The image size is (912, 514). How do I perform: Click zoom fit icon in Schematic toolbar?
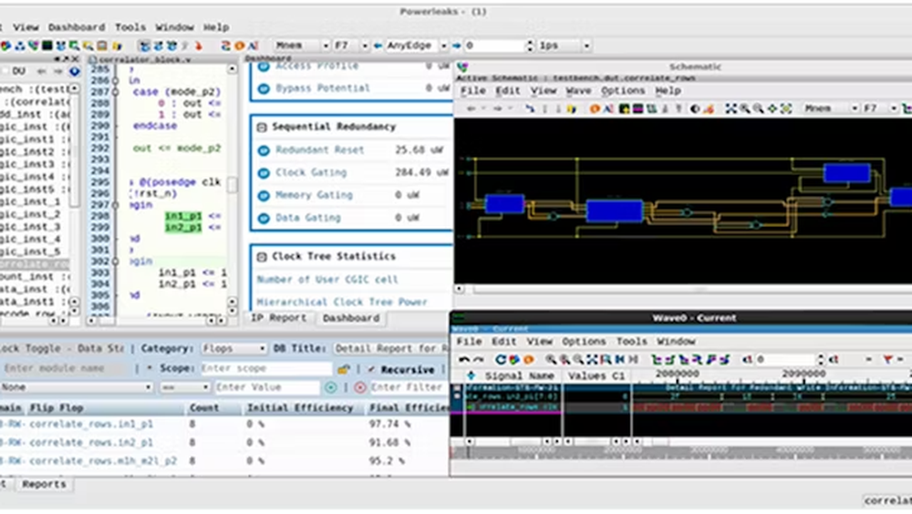[x=731, y=108]
